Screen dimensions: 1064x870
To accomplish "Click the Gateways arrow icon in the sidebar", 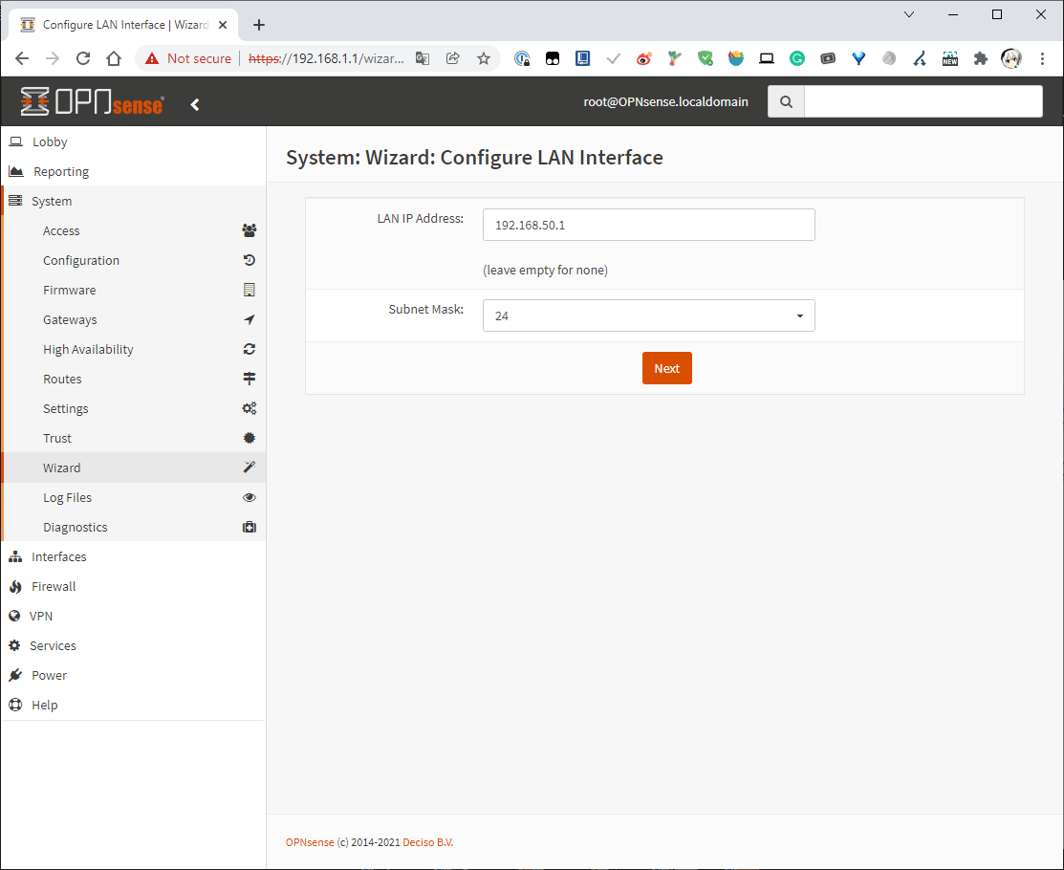I will [250, 319].
